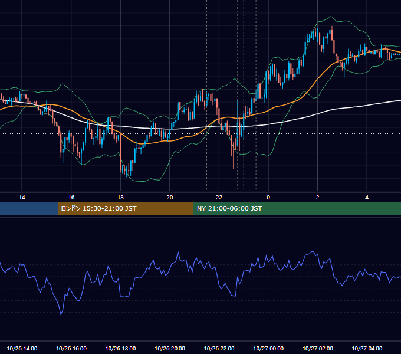Image resolution: width=401 pixels, height=354 pixels.
Task: Select the ロンドン 15:30-21:00 JST session bar
Action: pyautogui.click(x=125, y=208)
